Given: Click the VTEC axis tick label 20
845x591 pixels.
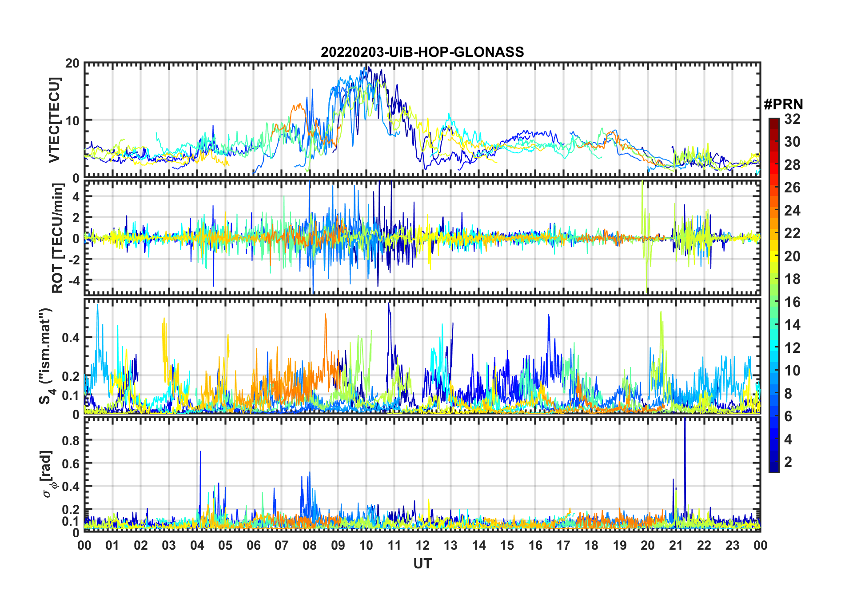Looking at the screenshot, I should tap(73, 64).
